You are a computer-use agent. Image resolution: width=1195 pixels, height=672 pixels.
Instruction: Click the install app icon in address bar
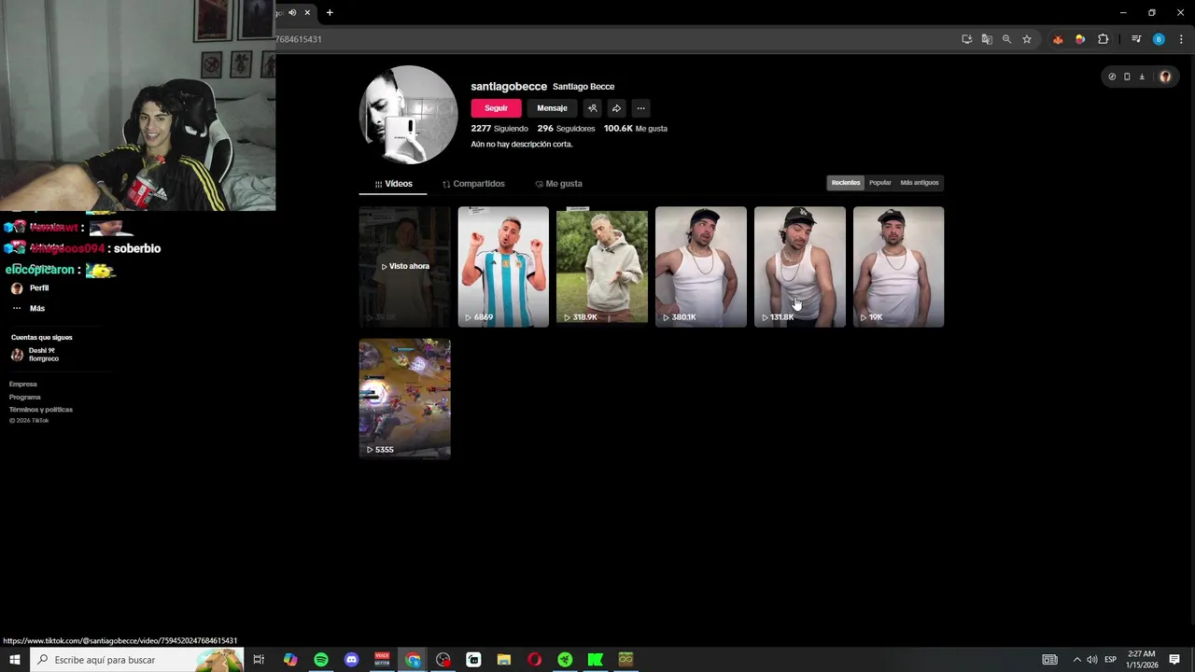pyautogui.click(x=967, y=39)
